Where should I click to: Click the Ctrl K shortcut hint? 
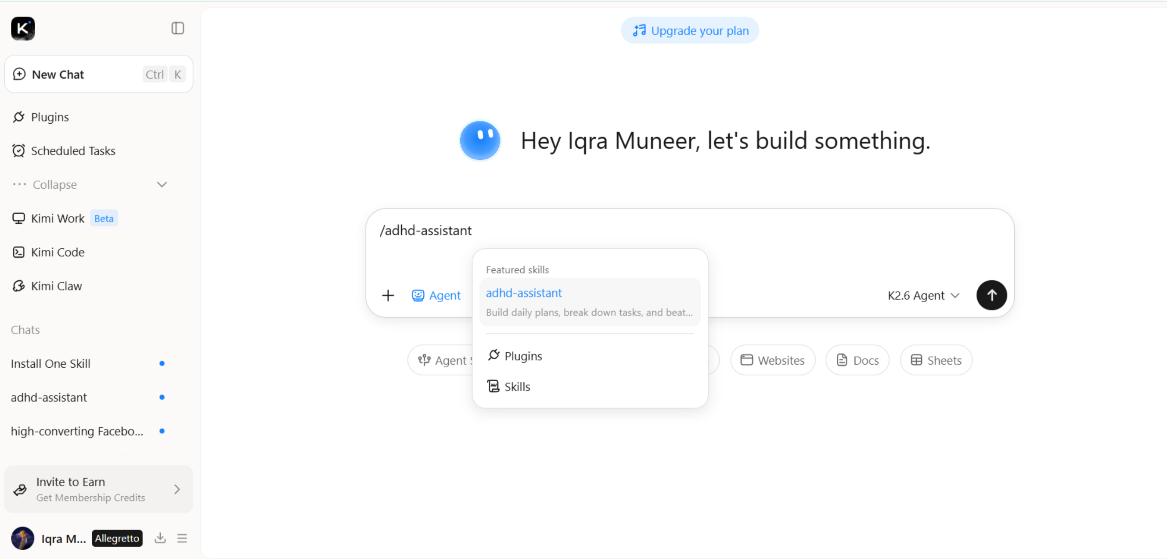point(163,74)
